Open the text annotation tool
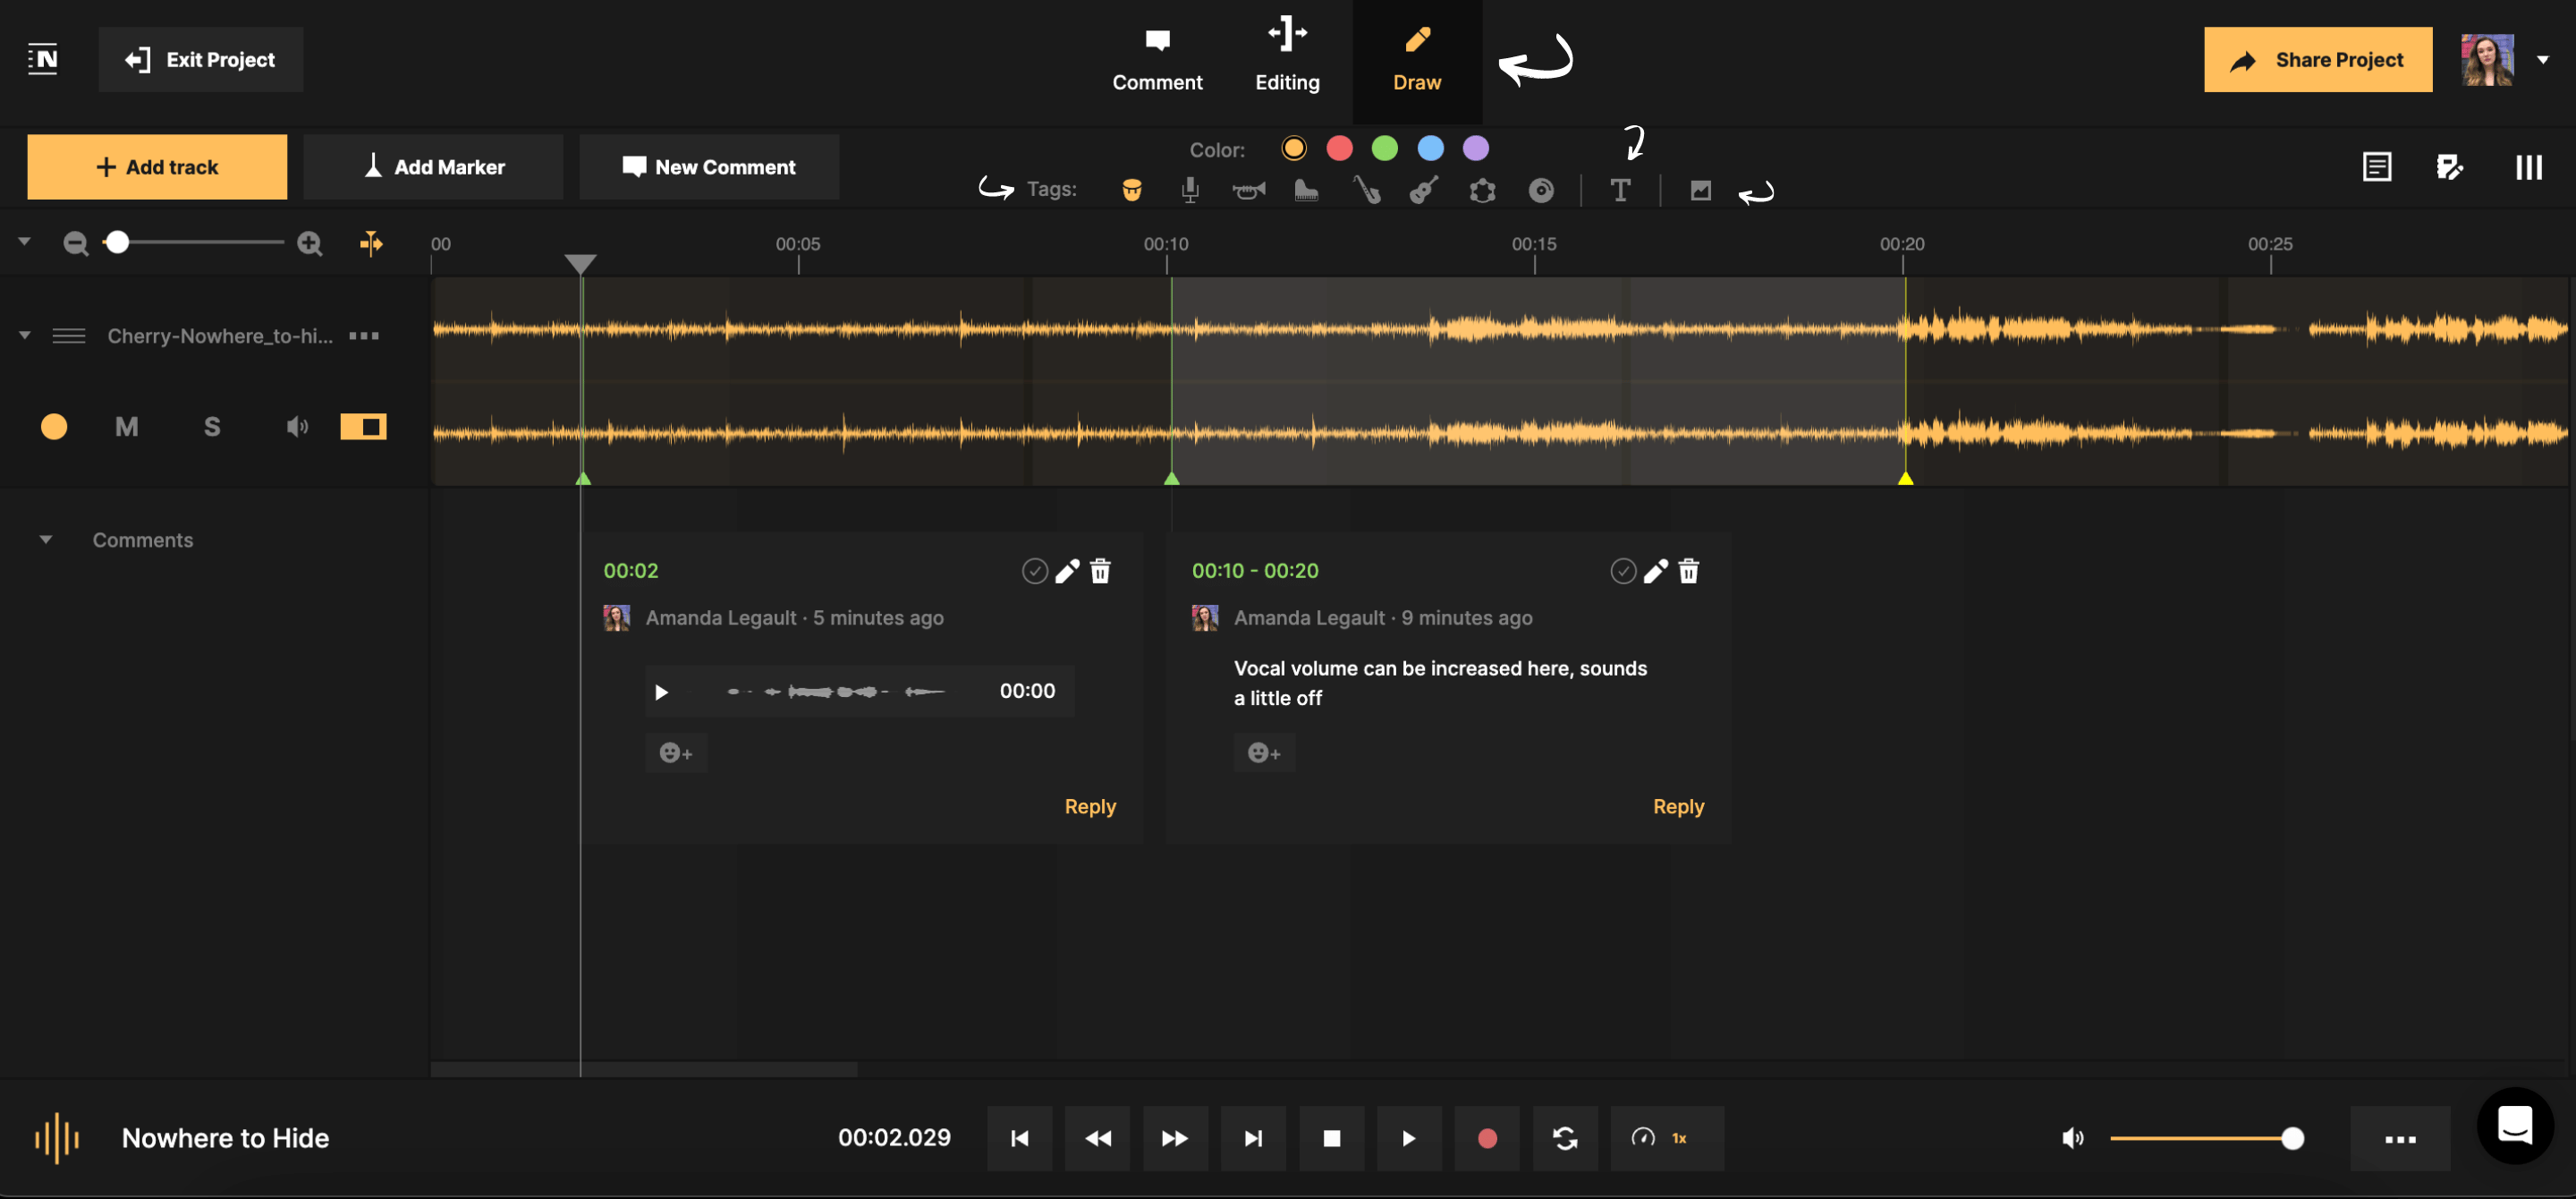Screen dimensions: 2576x1199 coord(1621,190)
